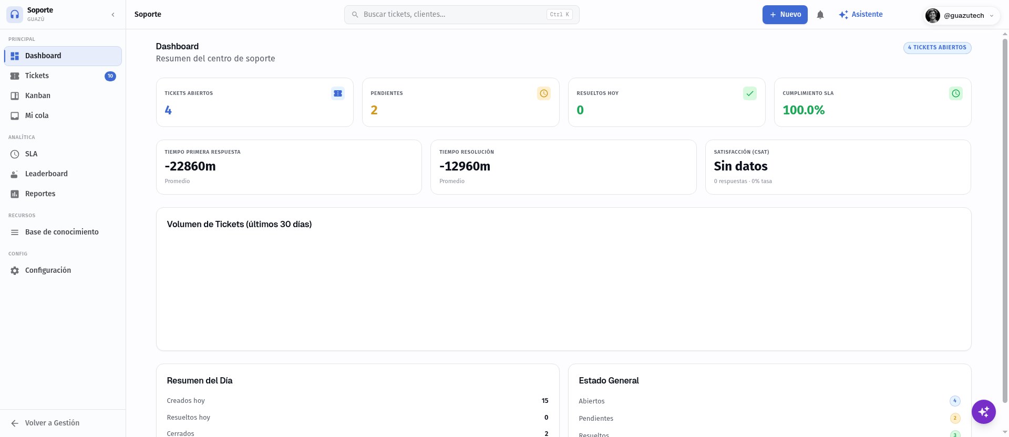Screen dimensions: 1009x437
Task: Click the Mi cola inbox icon
Action: tap(15, 116)
